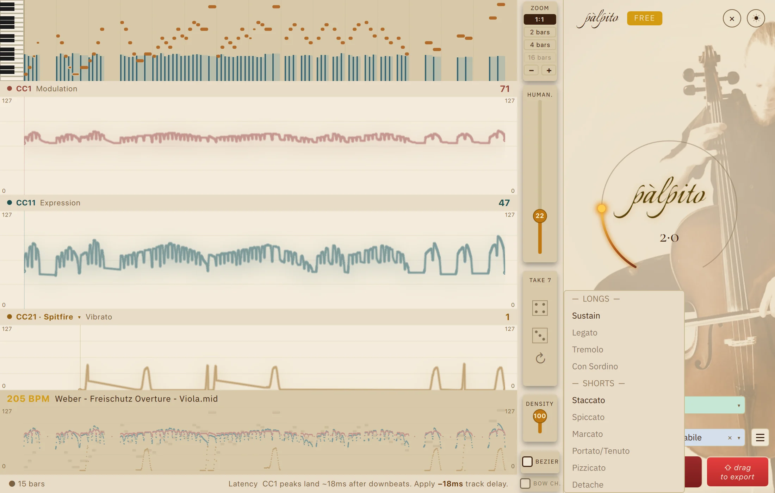The image size is (775, 493).
Task: Choose Pizzicato from the articulation menu
Action: 624,468
